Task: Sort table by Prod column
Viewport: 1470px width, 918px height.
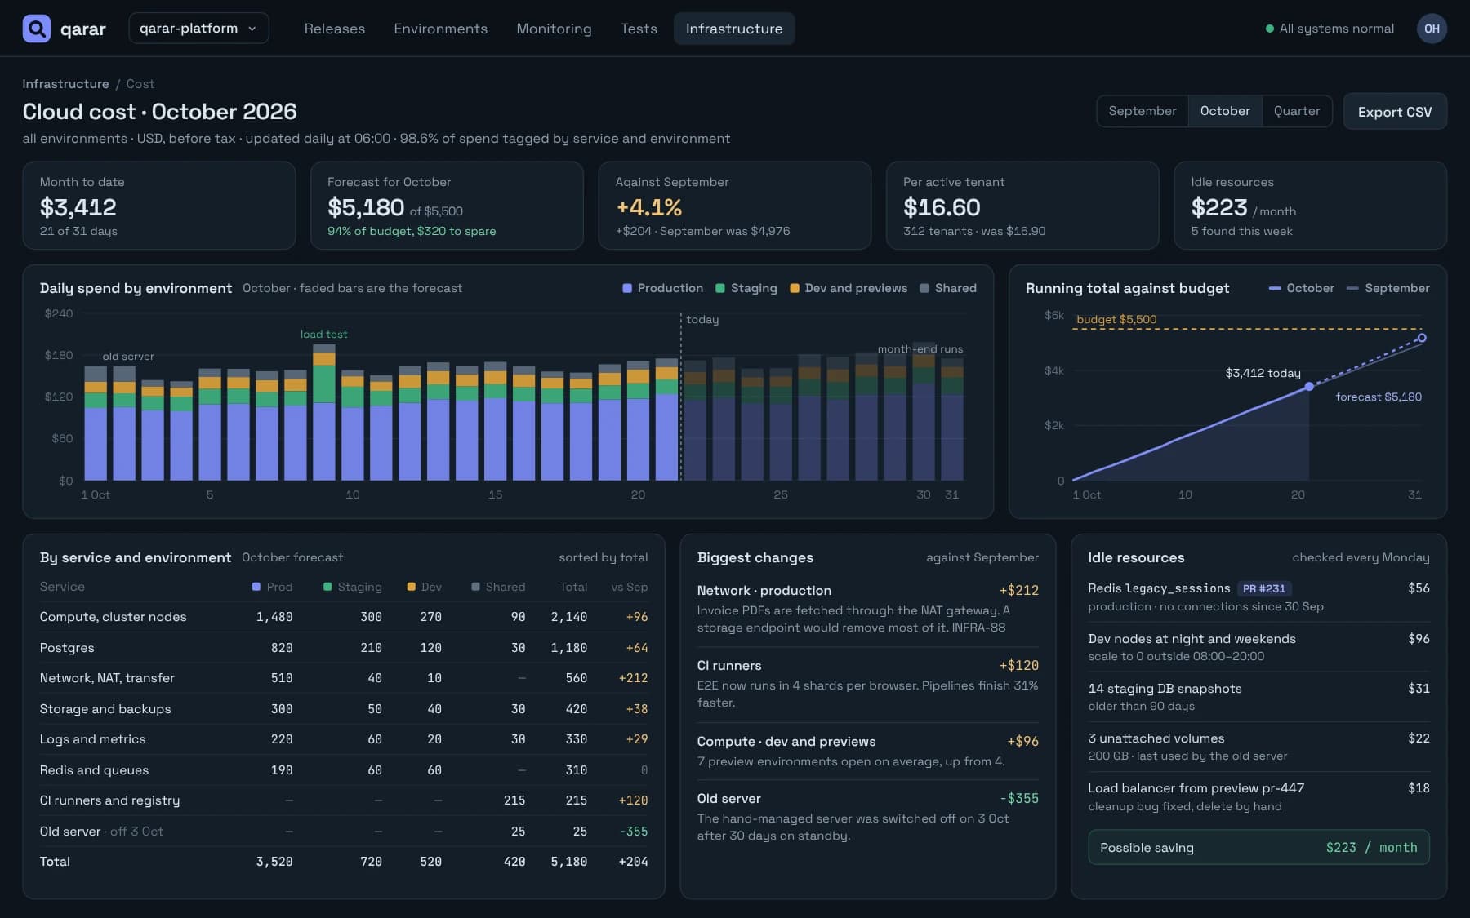Action: [x=272, y=587]
